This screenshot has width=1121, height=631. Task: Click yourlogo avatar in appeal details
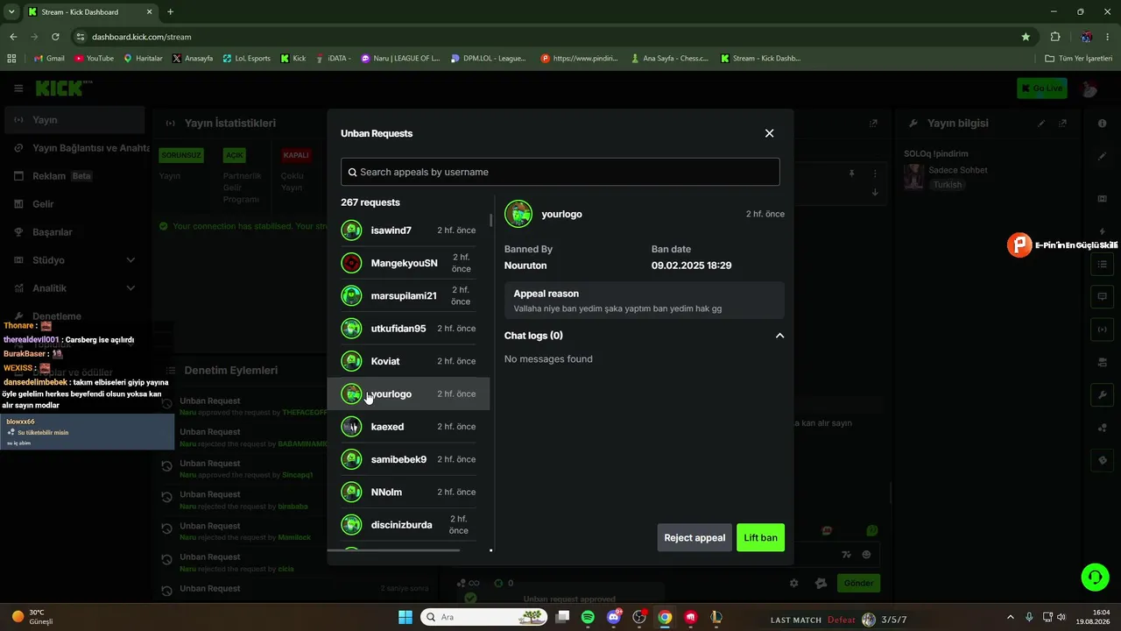click(518, 214)
